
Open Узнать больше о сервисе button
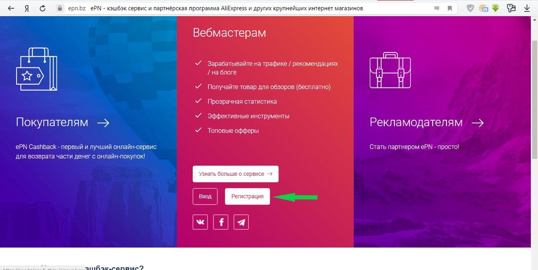coord(236,174)
